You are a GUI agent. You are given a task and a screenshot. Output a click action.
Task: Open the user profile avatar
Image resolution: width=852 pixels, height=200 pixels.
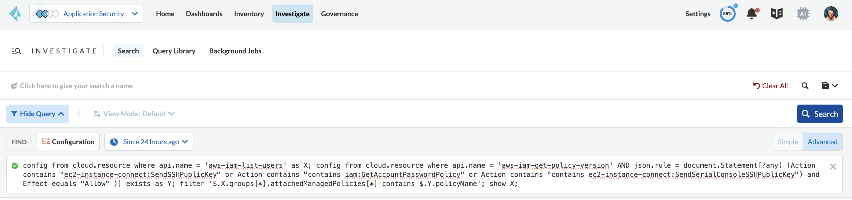(831, 14)
